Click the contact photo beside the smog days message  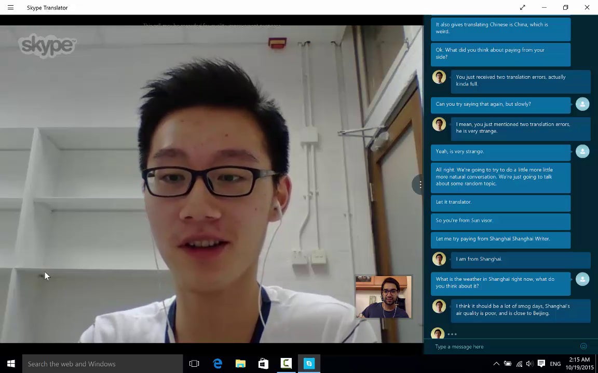[x=439, y=306]
